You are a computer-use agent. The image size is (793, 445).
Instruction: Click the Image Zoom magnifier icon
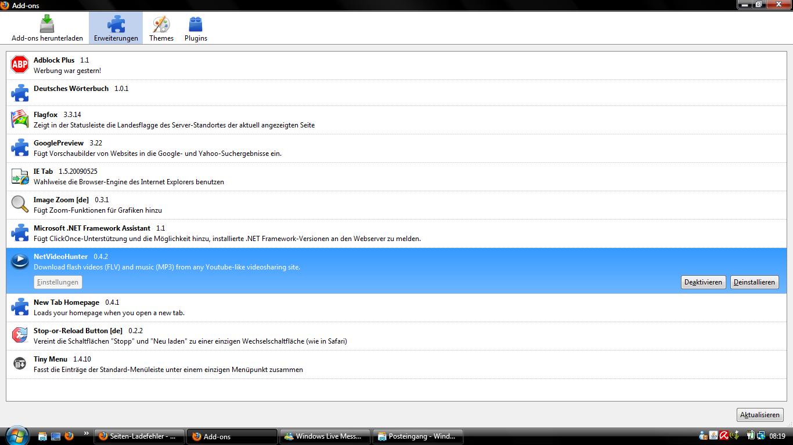click(x=20, y=205)
